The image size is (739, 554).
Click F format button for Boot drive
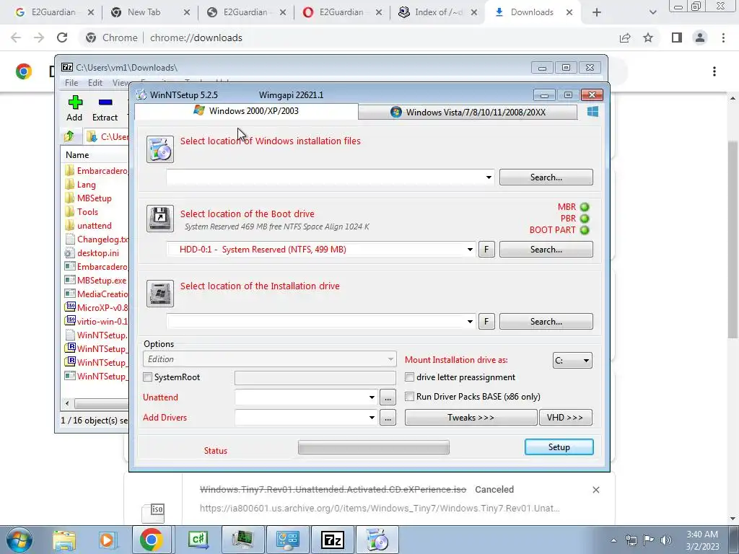[486, 249]
